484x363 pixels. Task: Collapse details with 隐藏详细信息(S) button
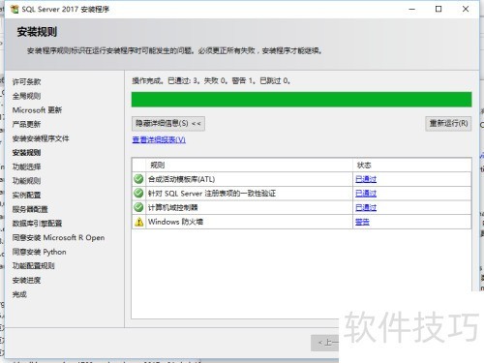tap(168, 124)
